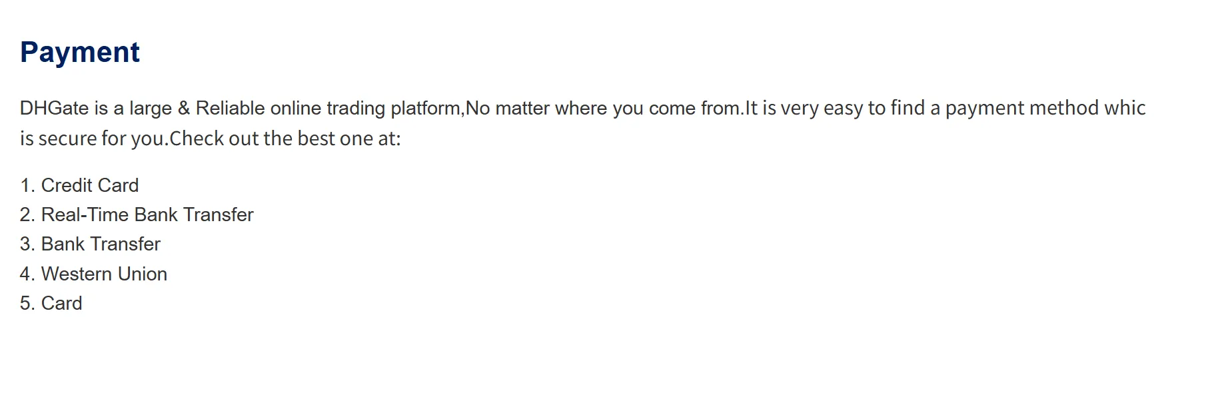1214x395 pixels.
Task: Click the words 'payment method' in the paragraph
Action: click(1021, 108)
